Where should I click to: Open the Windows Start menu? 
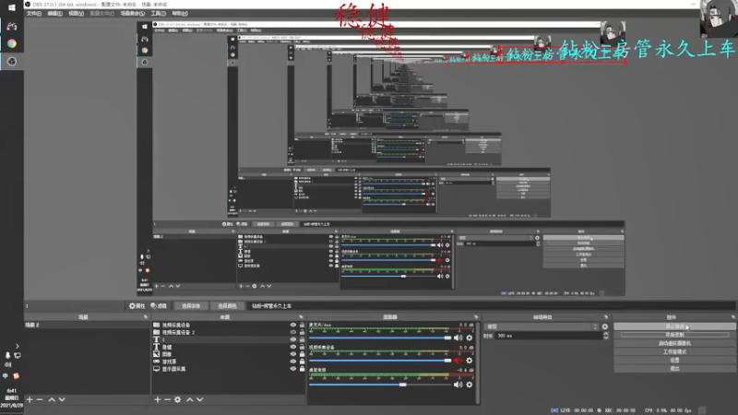12,8
